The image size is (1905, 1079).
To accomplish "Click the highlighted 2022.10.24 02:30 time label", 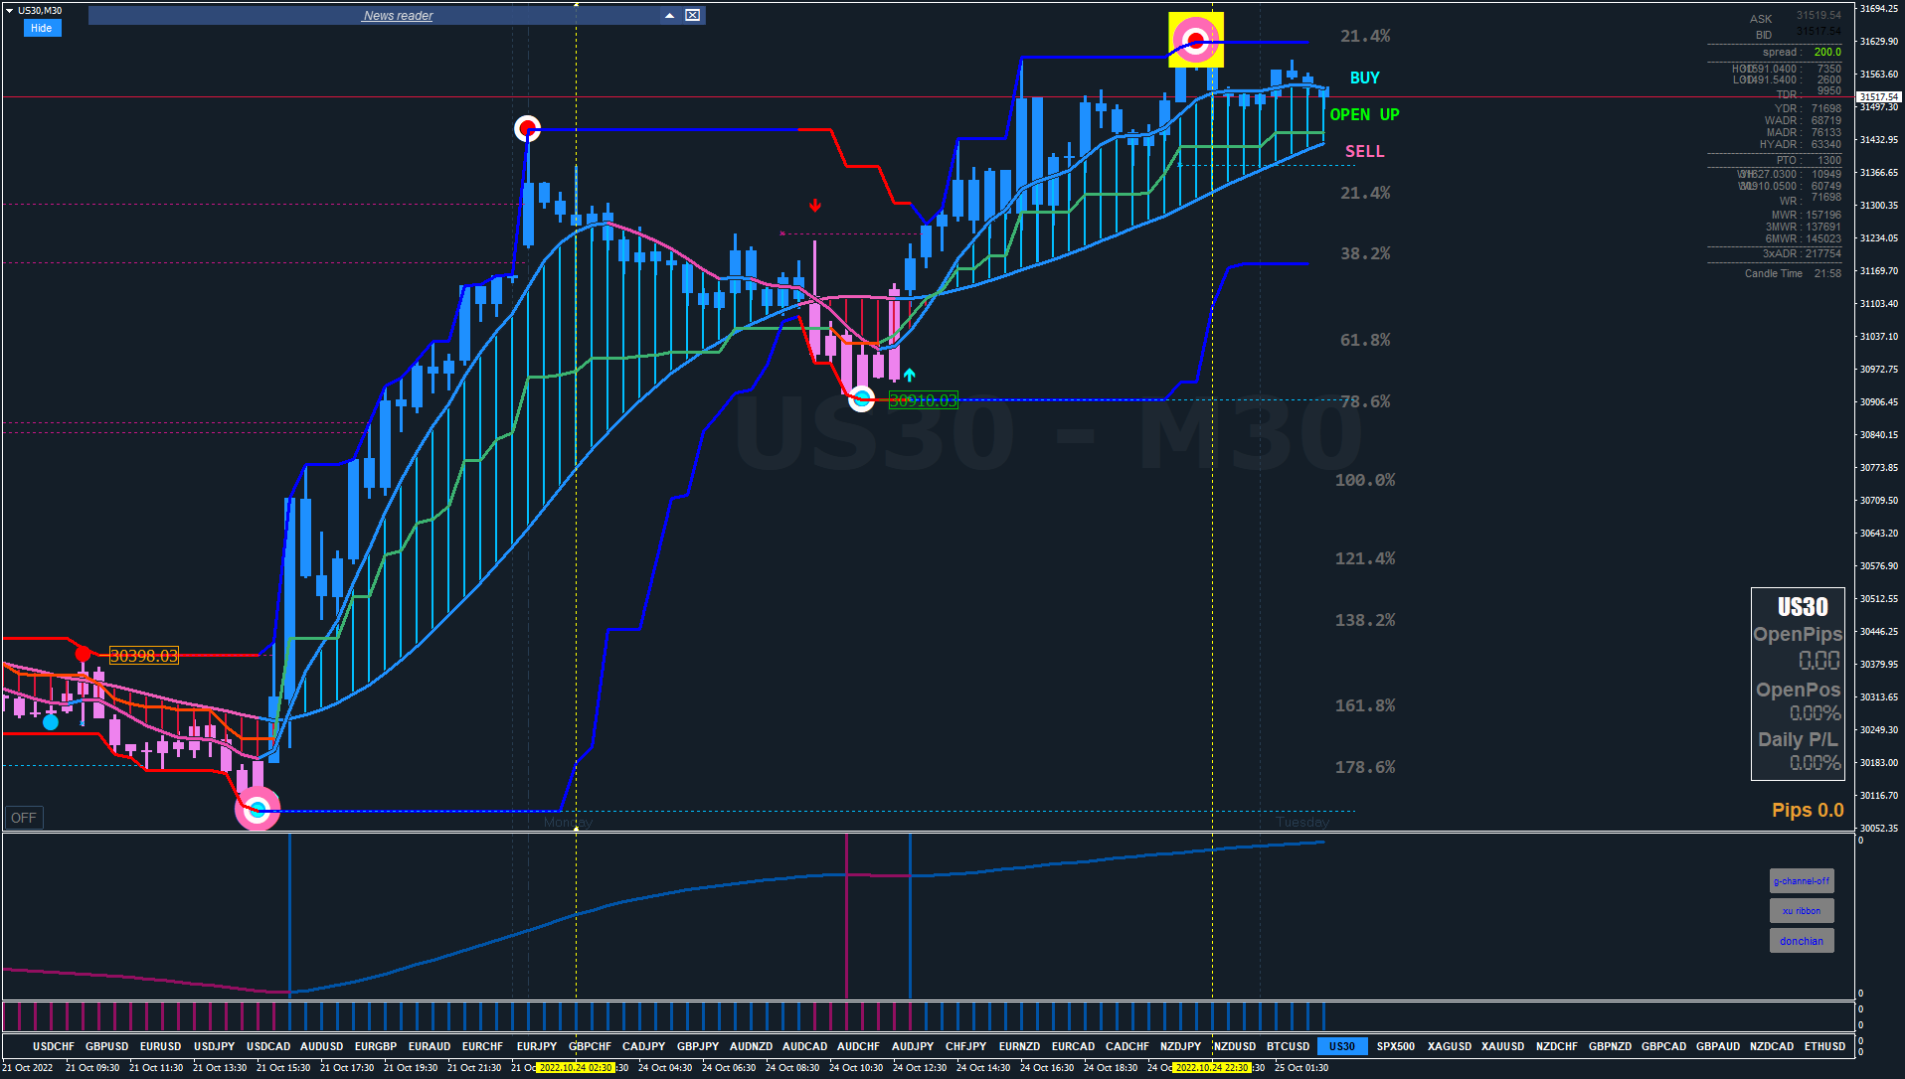I will pyautogui.click(x=576, y=1068).
